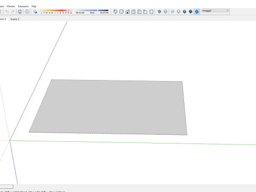Toggle X-ray face style icon
Viewport: 256px width, 192px height.
point(159,12)
